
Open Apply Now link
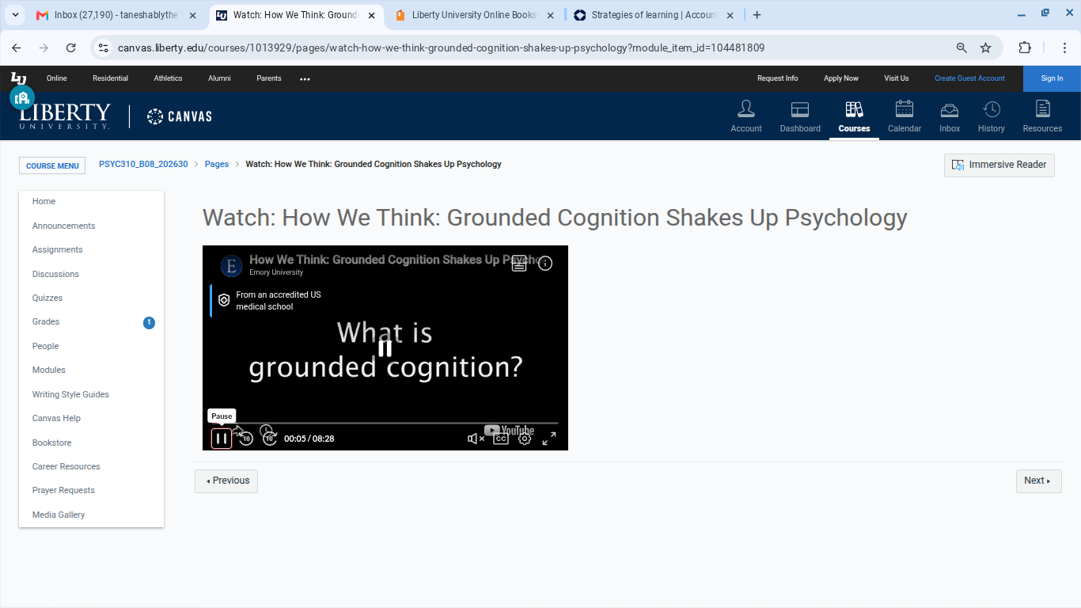coord(840,78)
